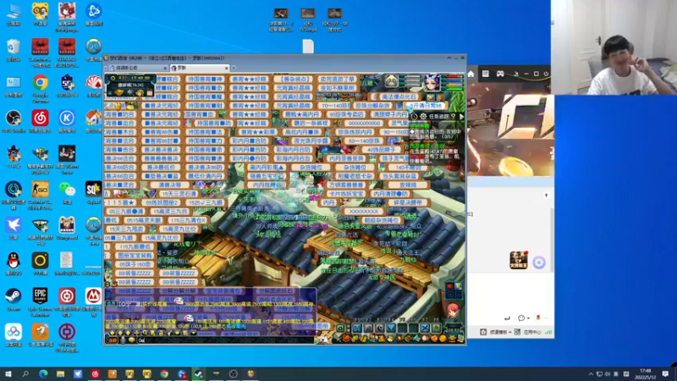This screenshot has height=381, width=677.
Task: Open the dropdown beside bottom side panel label
Action: point(510,332)
